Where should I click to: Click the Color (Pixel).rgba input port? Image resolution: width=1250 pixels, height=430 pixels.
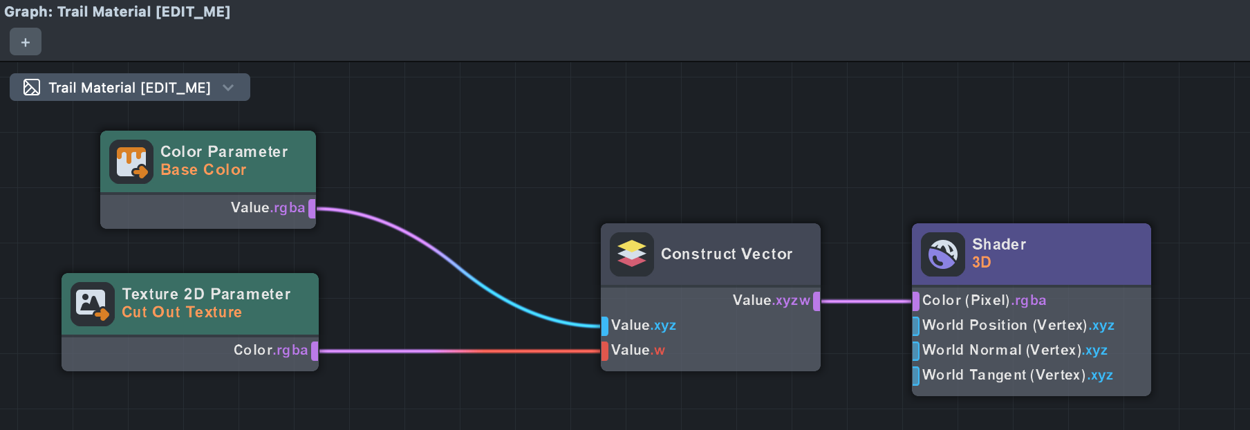916,301
